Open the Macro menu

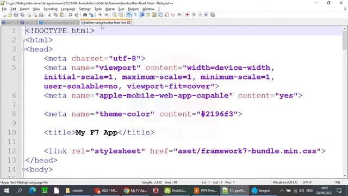pyautogui.click(x=110, y=9)
